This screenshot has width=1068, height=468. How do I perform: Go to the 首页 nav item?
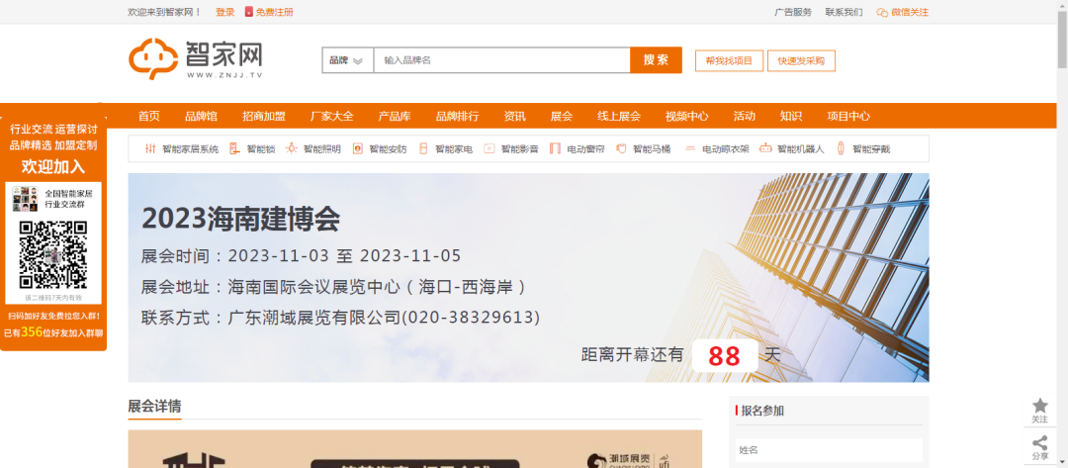point(149,116)
